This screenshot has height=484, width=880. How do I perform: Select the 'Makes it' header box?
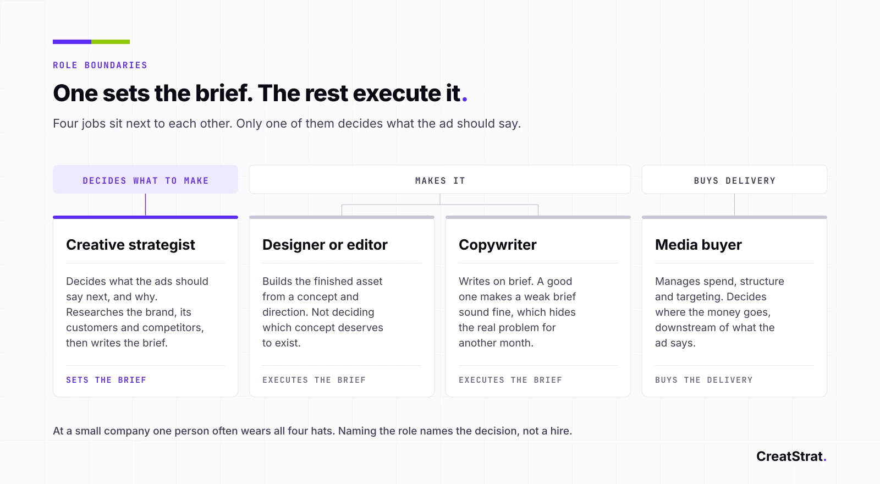440,180
